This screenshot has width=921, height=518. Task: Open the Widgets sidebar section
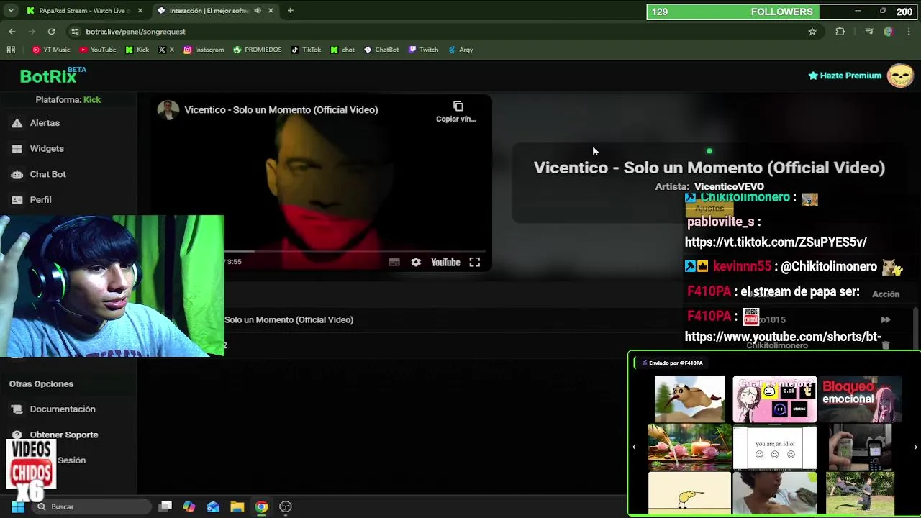coord(47,148)
